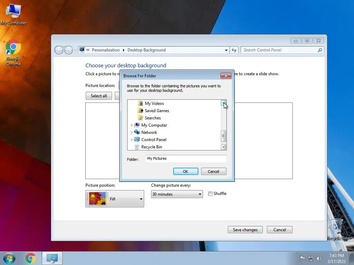Screen dimensions: 354x265
Task: Select My Videos in the folder tree
Action: (x=155, y=104)
